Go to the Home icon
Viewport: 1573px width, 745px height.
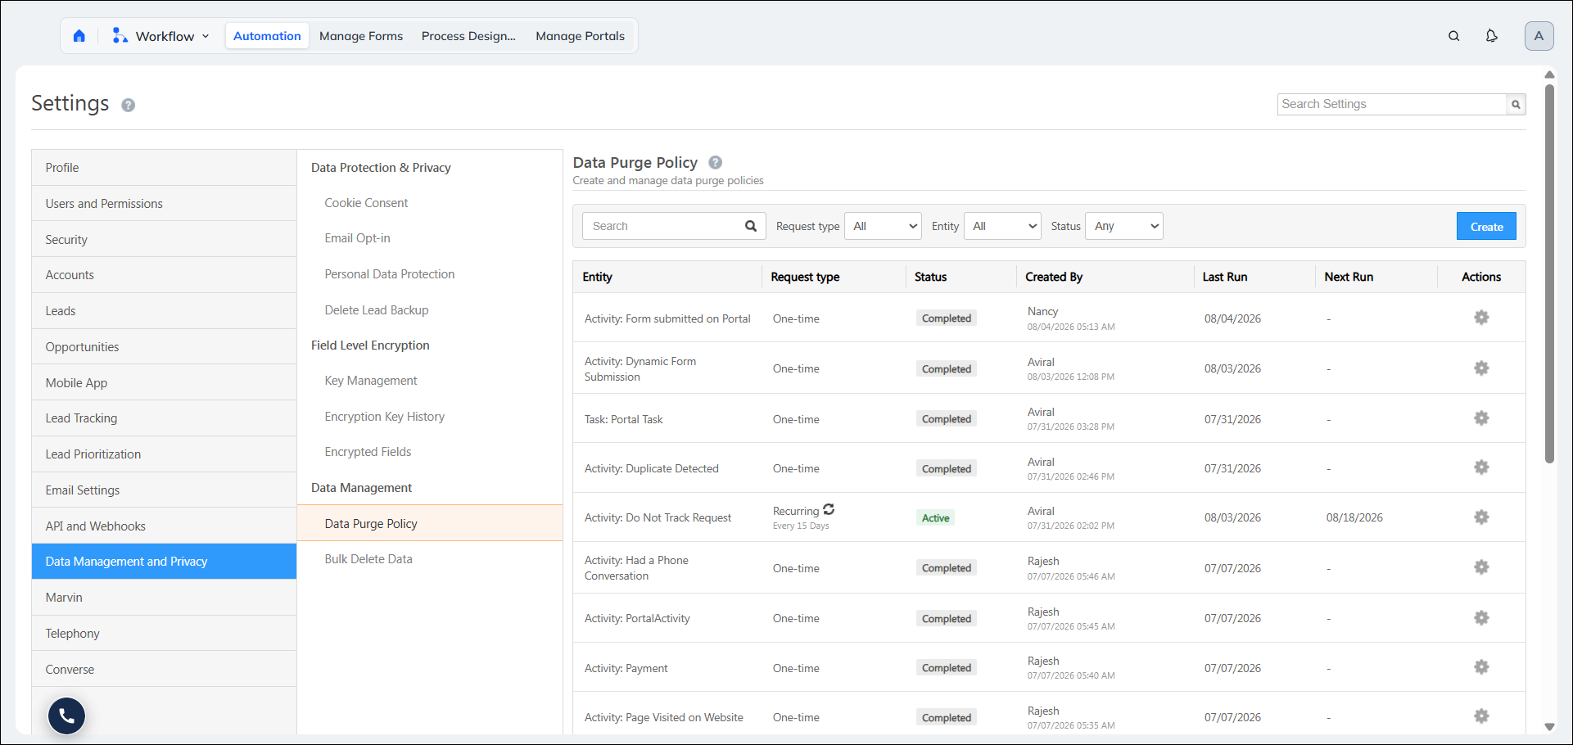click(x=79, y=36)
